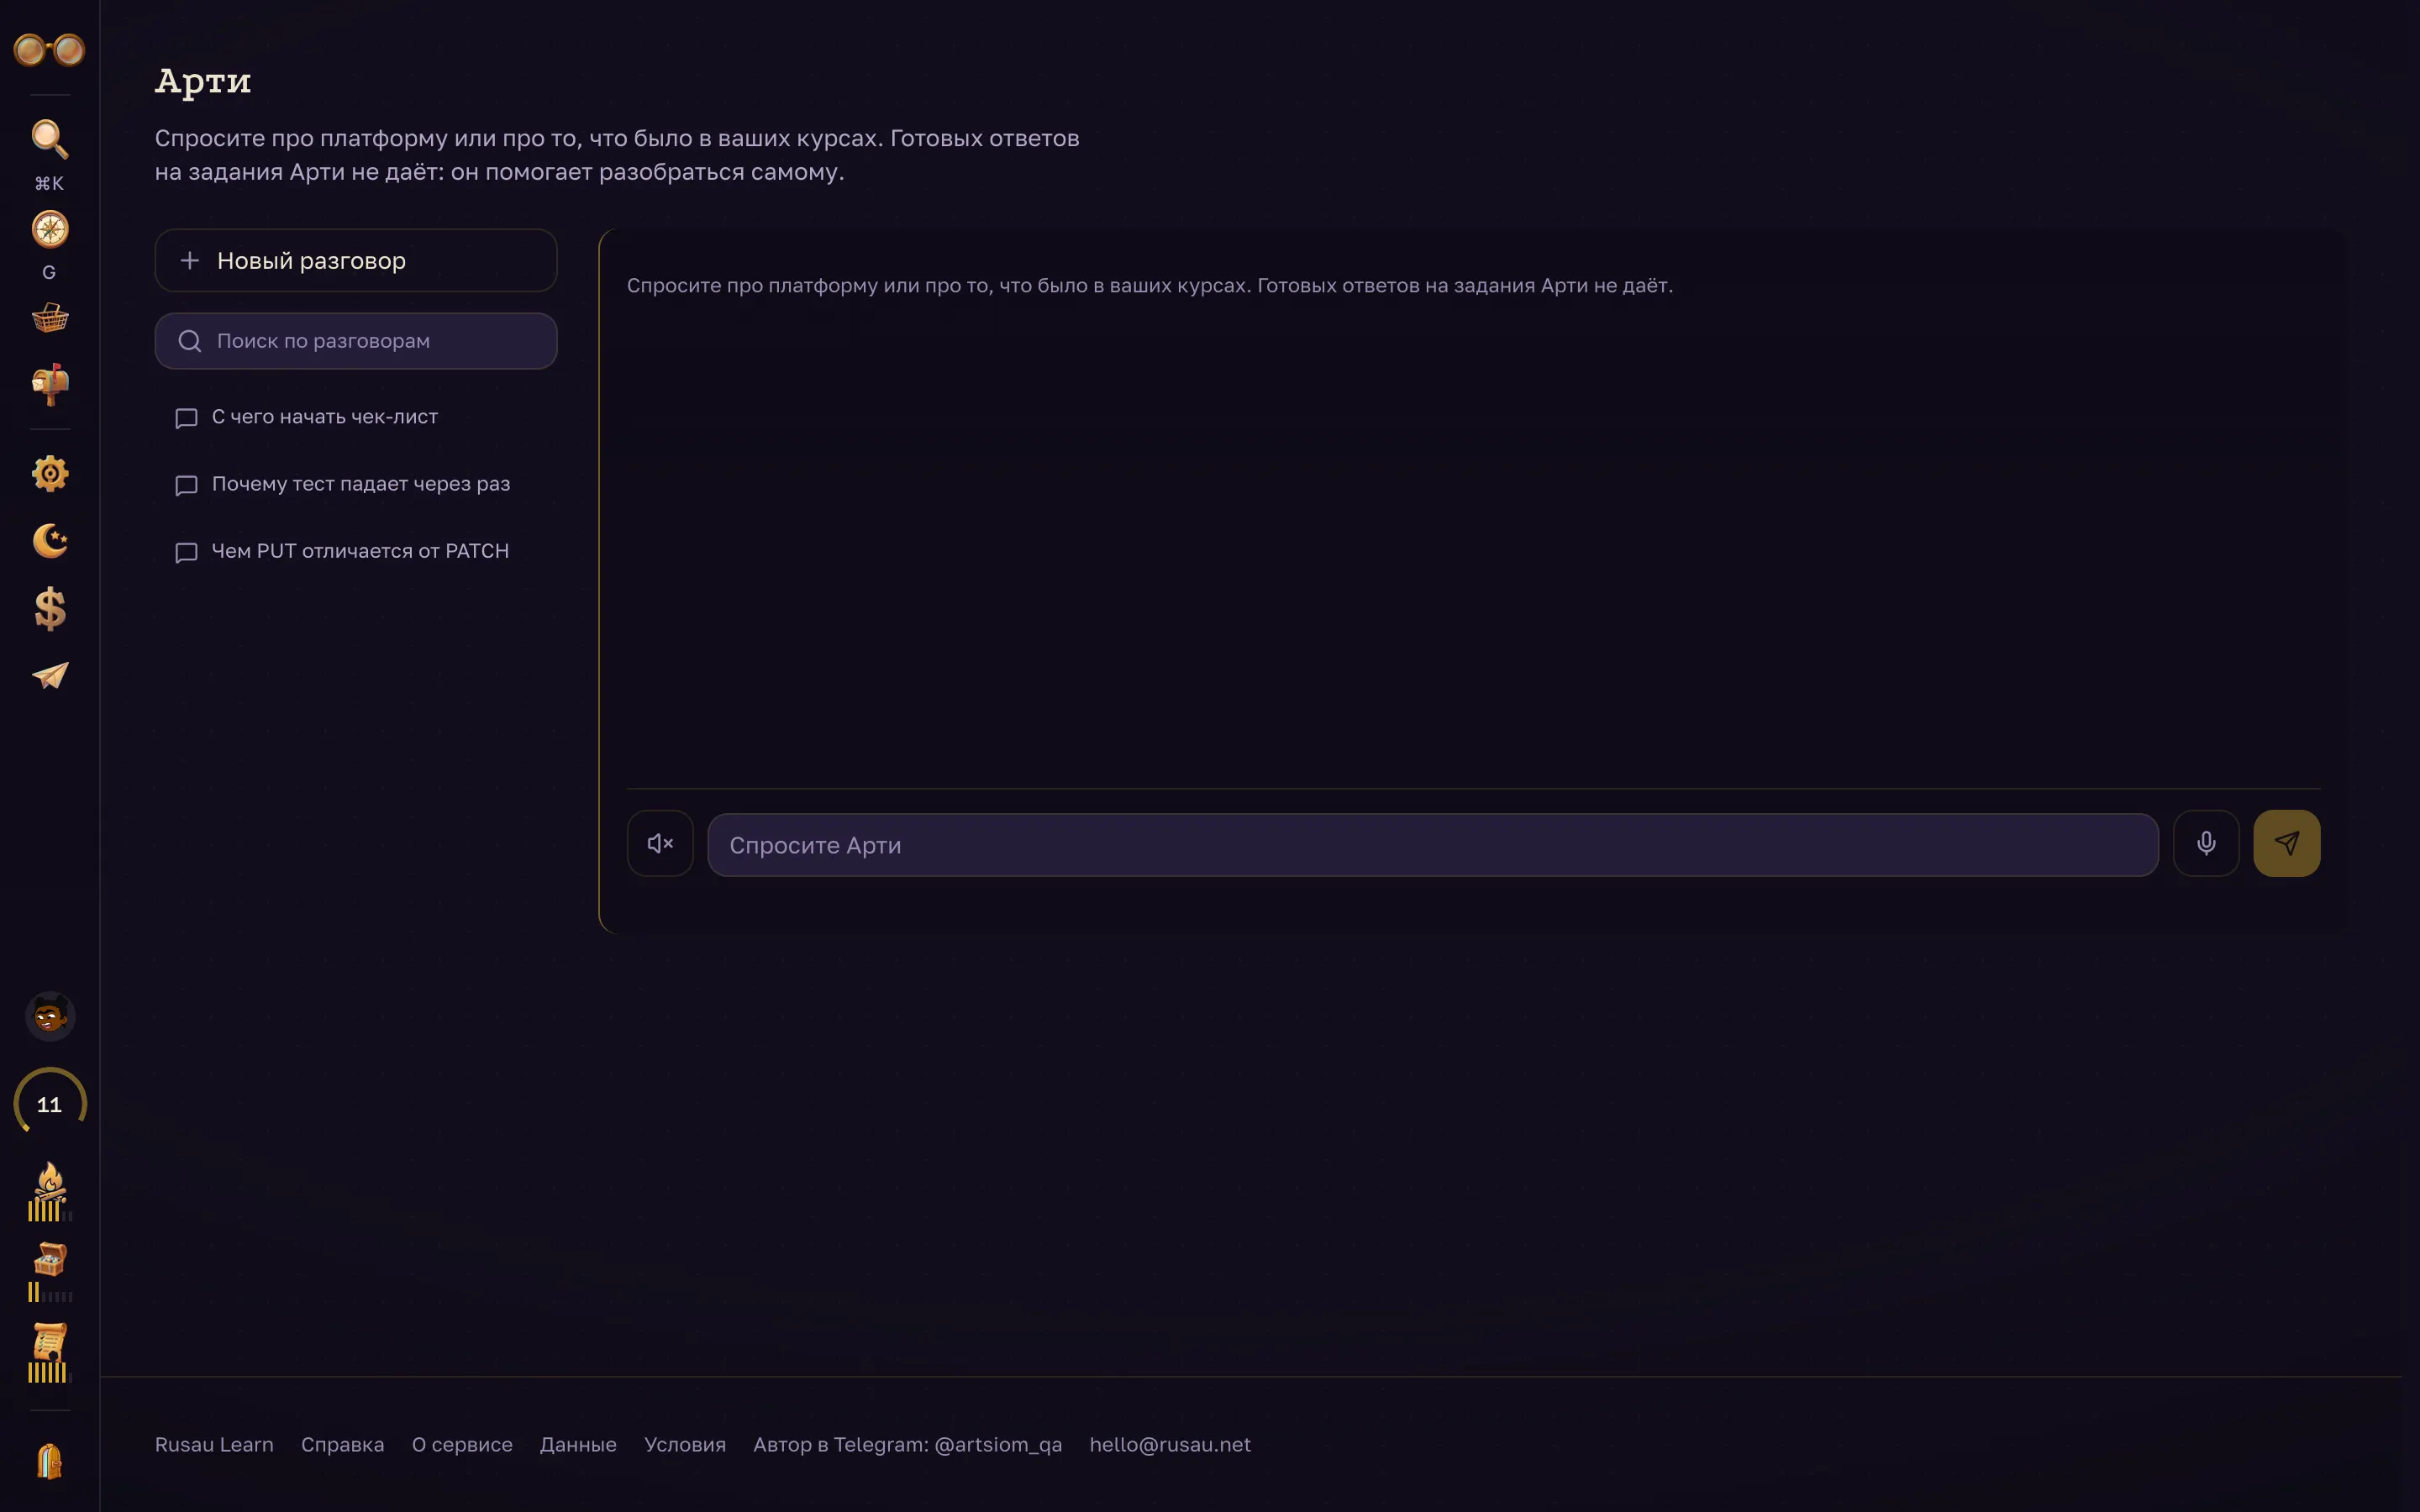Click the level 11 progress ring
The width and height of the screenshot is (2420, 1512).
(49, 1104)
